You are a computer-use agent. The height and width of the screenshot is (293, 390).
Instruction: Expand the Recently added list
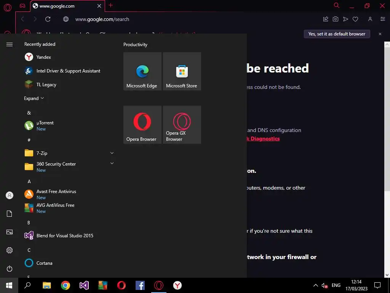tap(34, 98)
